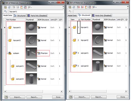This screenshot has height=101, width=131.
Task: Switch to Model Data tab in right window
Action: click(x=72, y=15)
